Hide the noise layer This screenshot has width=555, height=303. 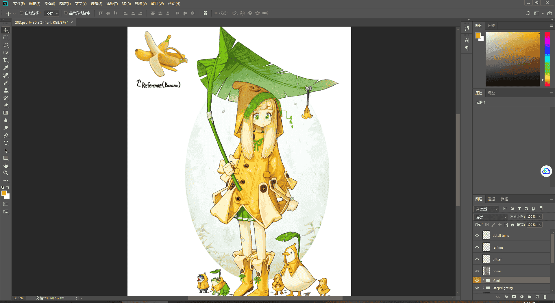(477, 271)
